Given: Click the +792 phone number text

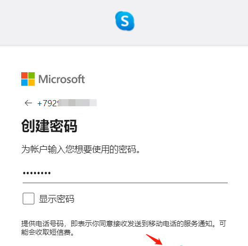Looking at the screenshot, I should tap(47, 103).
